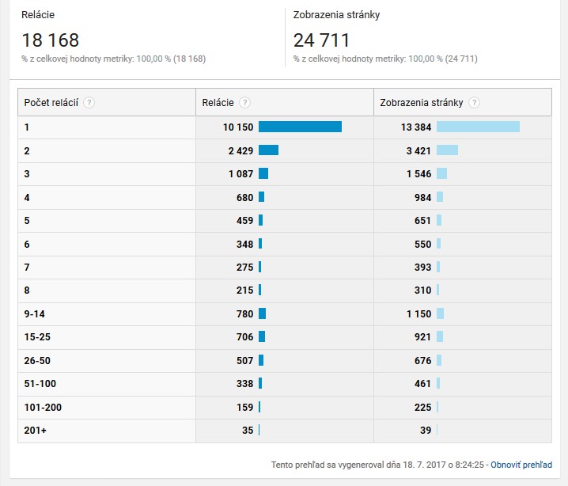Click the sessions value 215

(x=245, y=290)
